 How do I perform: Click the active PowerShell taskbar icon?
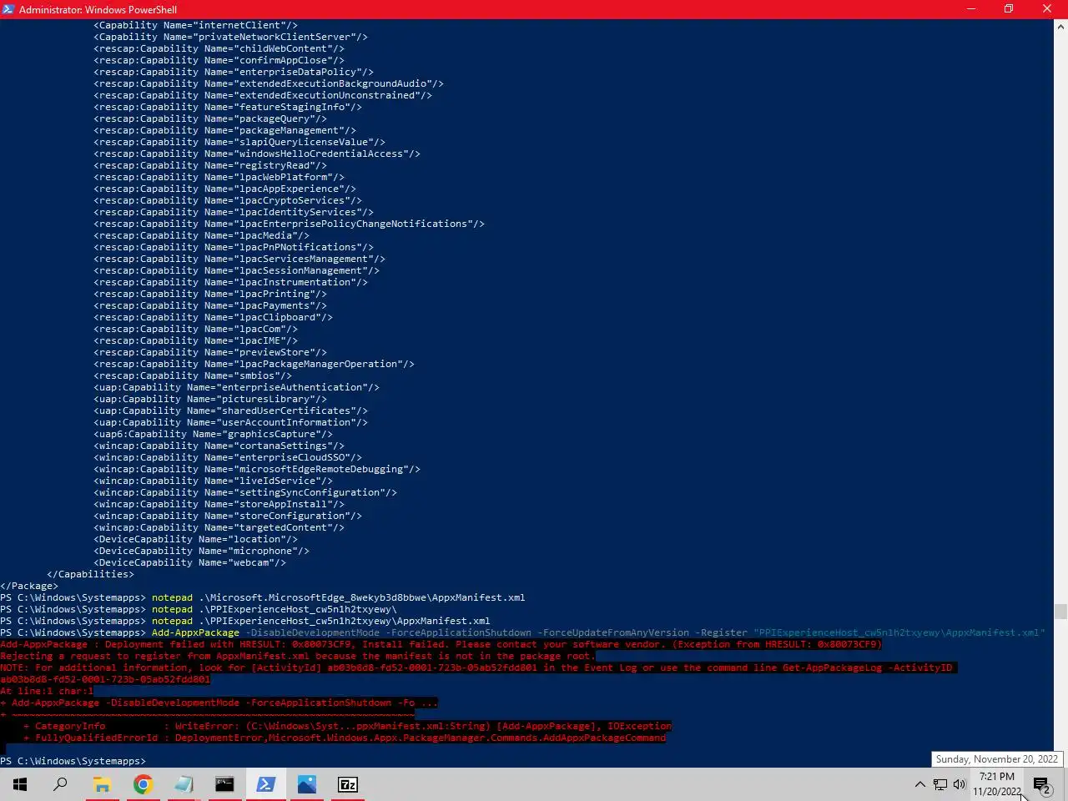coord(265,784)
